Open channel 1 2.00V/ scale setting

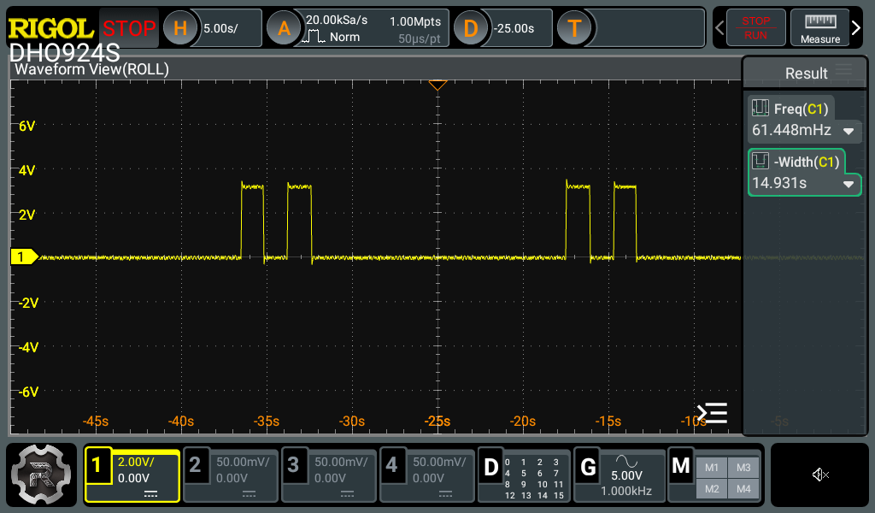(x=136, y=463)
